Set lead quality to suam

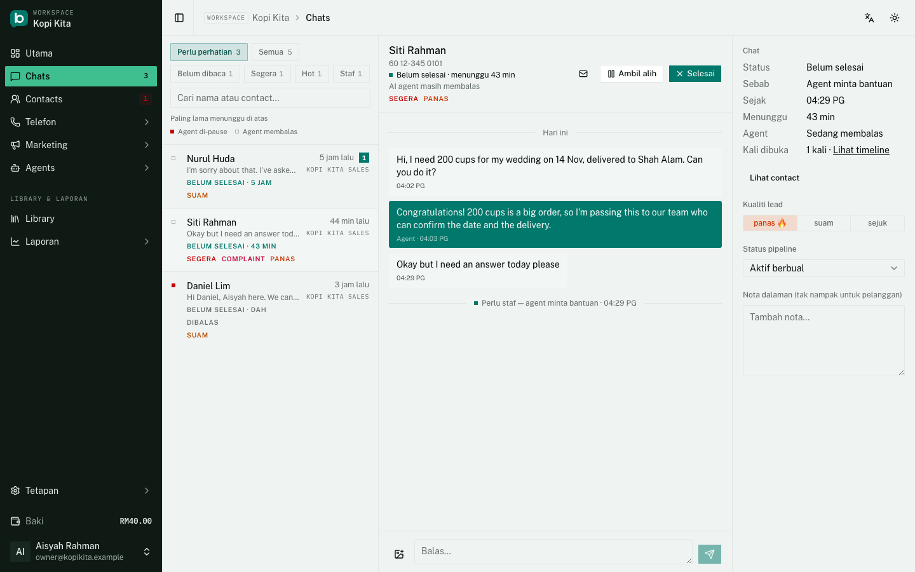(823, 223)
